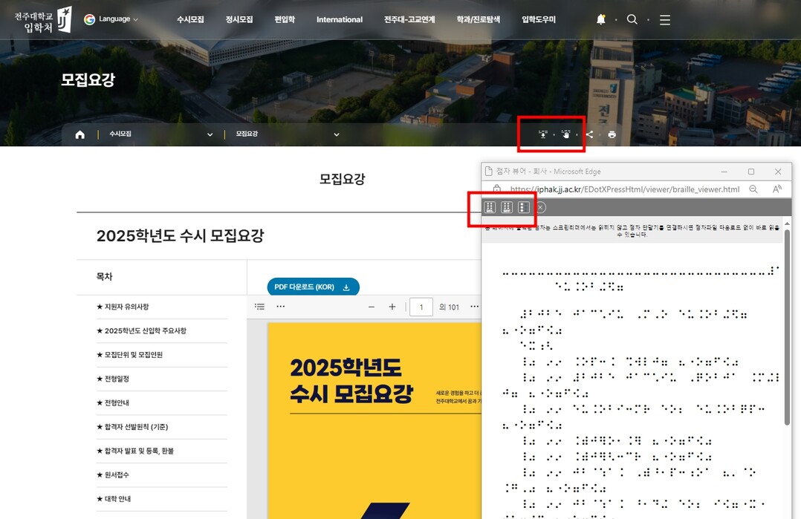
Task: Expand the 수시모집 breadcrumb dropdown
Action: pos(210,134)
